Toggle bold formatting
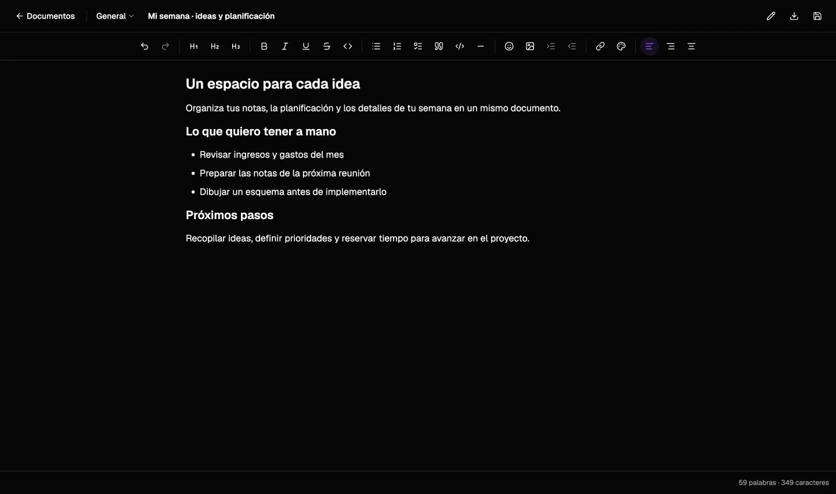This screenshot has width=836, height=494. (264, 46)
